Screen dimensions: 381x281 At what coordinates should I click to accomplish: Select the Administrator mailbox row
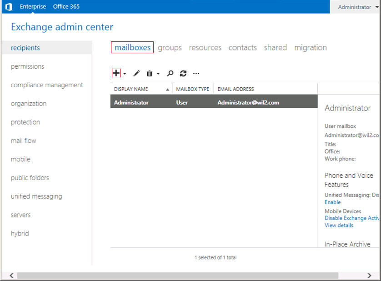click(x=214, y=102)
